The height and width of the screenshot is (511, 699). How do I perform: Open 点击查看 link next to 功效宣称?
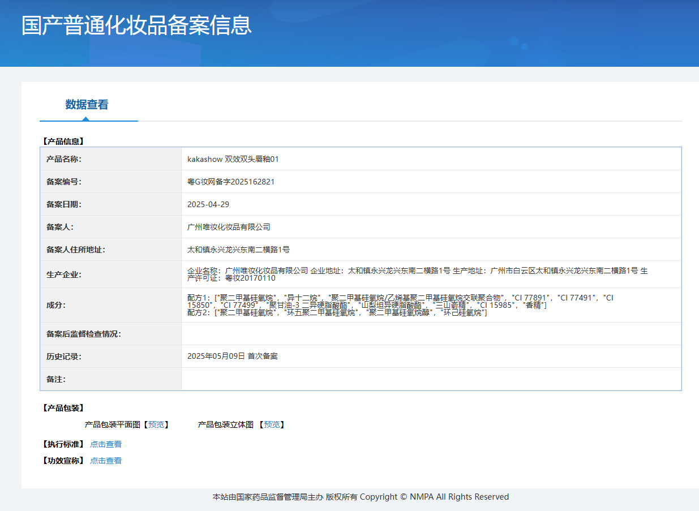(106, 461)
